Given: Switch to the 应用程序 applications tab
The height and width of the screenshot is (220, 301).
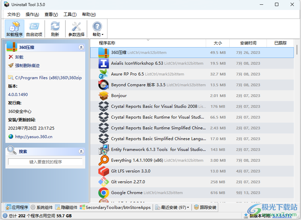Looking at the screenshot, I should point(17,207).
